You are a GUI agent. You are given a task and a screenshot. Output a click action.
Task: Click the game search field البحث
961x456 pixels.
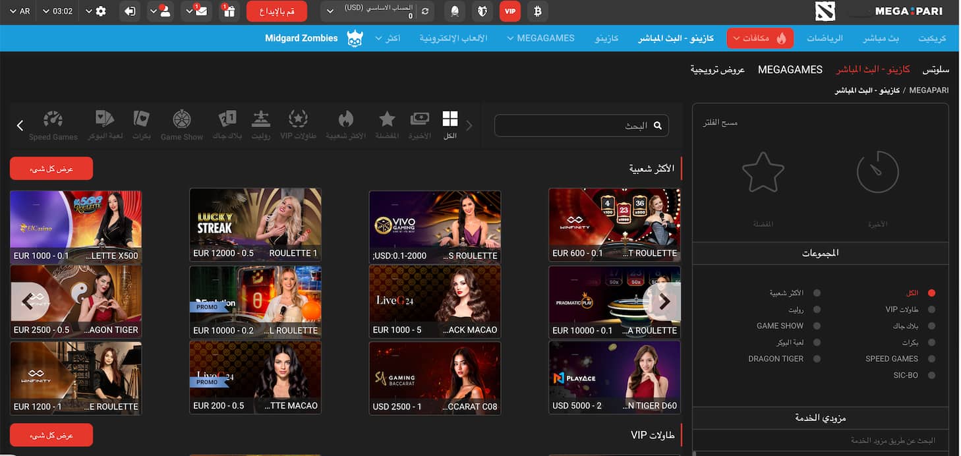coord(581,125)
